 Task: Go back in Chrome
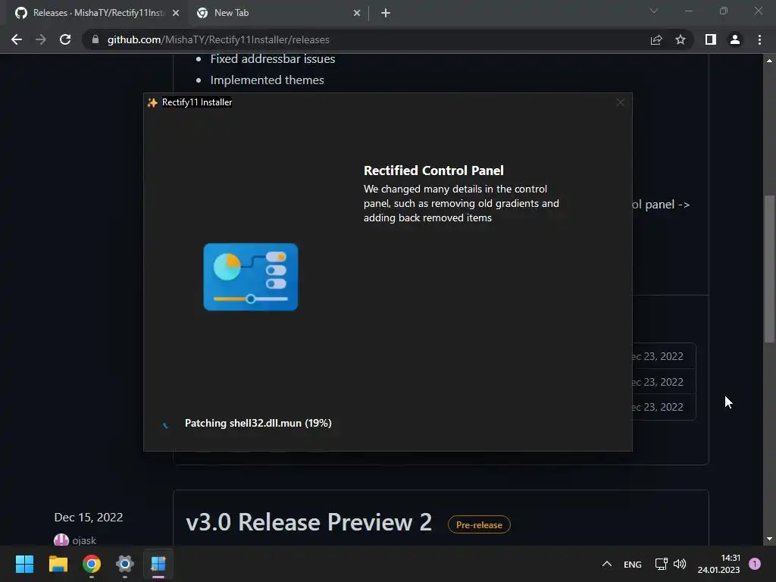tap(17, 39)
